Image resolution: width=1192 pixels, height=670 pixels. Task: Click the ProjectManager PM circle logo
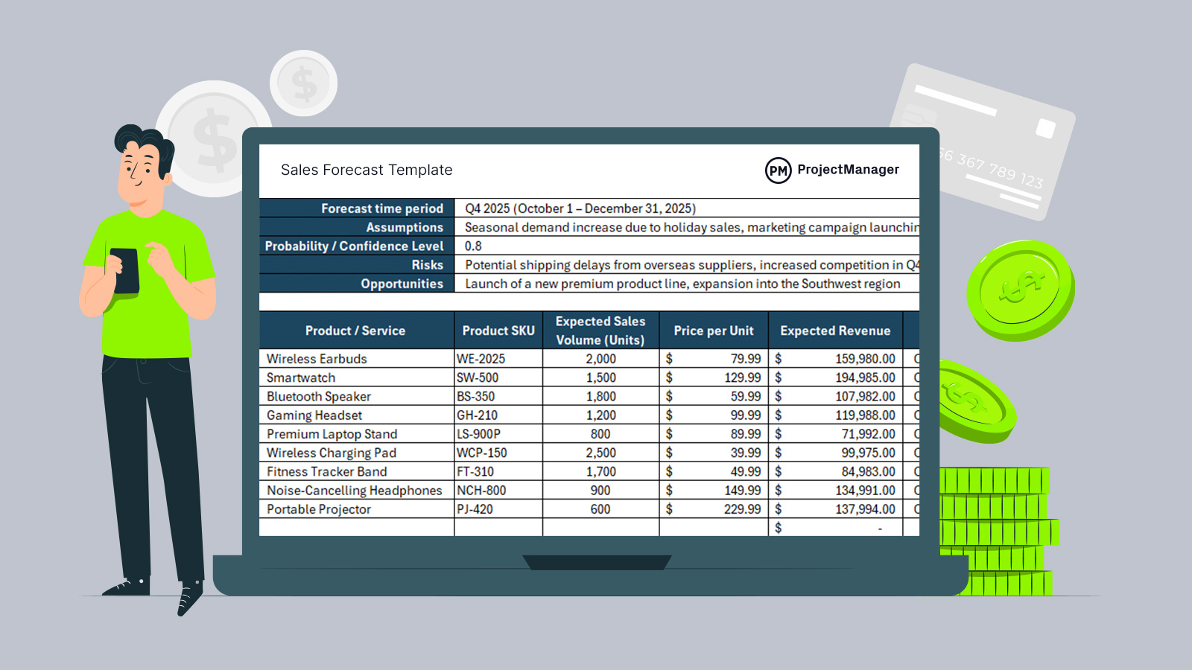coord(778,170)
